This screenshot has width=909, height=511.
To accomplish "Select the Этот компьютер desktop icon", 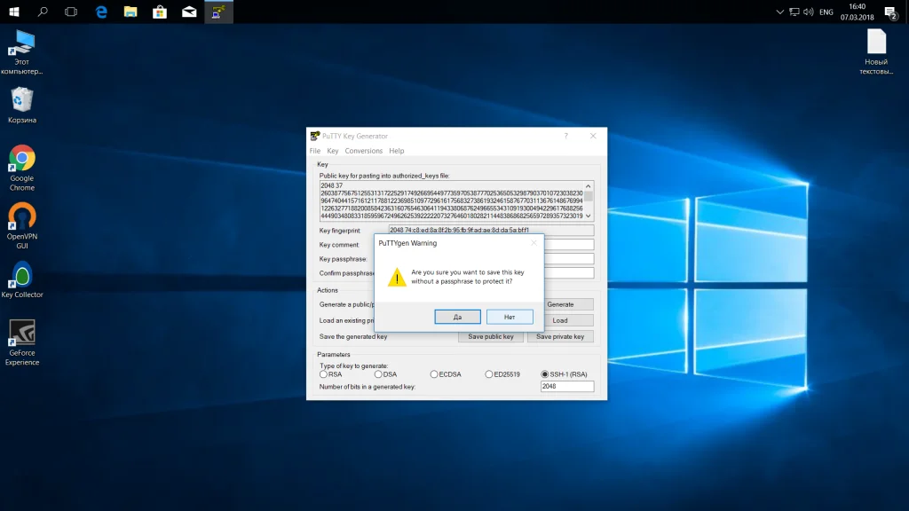I will (22, 52).
